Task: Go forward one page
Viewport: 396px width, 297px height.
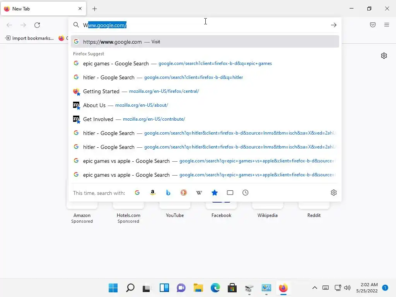Action: (23, 25)
